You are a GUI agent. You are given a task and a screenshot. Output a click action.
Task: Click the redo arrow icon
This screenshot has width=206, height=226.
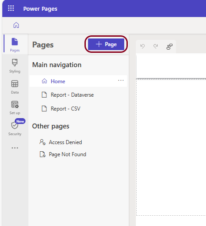click(x=156, y=46)
